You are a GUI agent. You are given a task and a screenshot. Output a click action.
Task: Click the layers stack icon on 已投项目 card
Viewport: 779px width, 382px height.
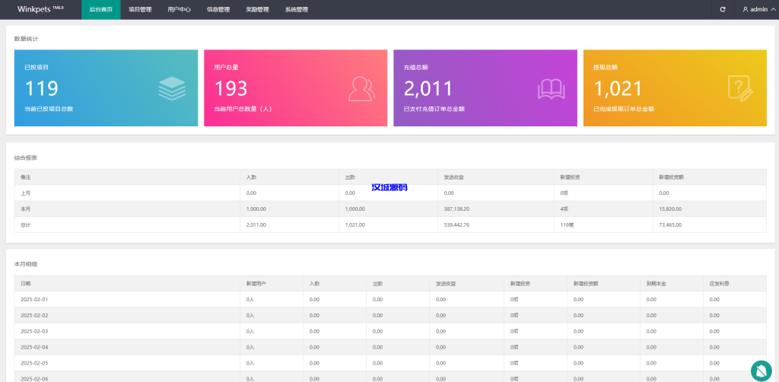(172, 89)
